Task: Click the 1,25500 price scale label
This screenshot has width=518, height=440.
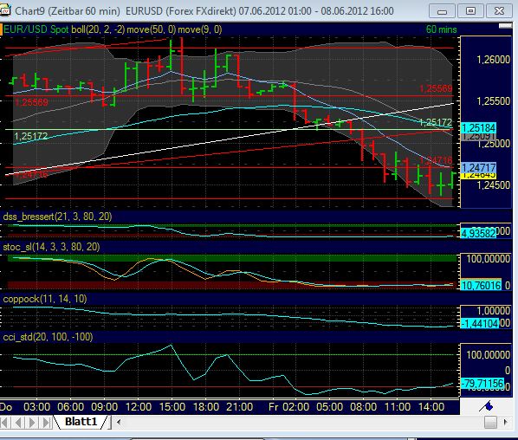Action: (x=493, y=101)
